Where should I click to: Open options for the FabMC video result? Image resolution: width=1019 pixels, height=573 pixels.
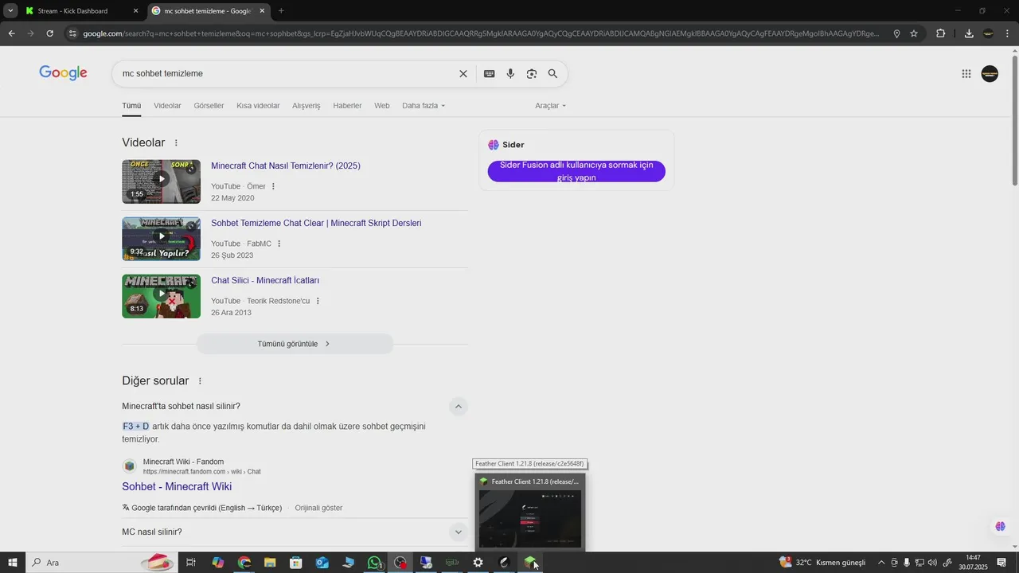279,244
